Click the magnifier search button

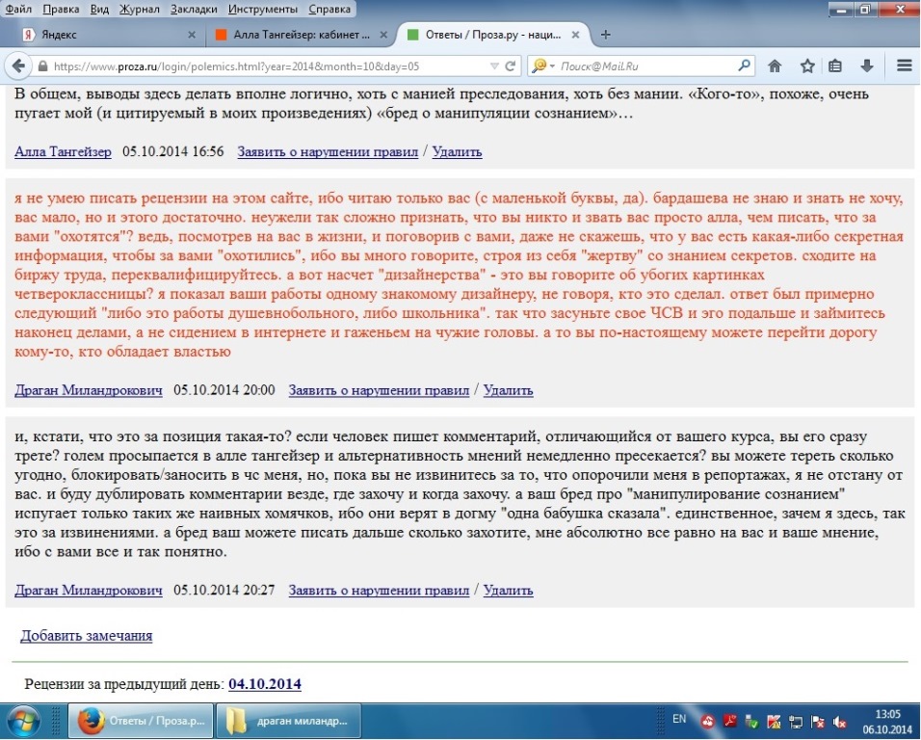[x=744, y=66]
